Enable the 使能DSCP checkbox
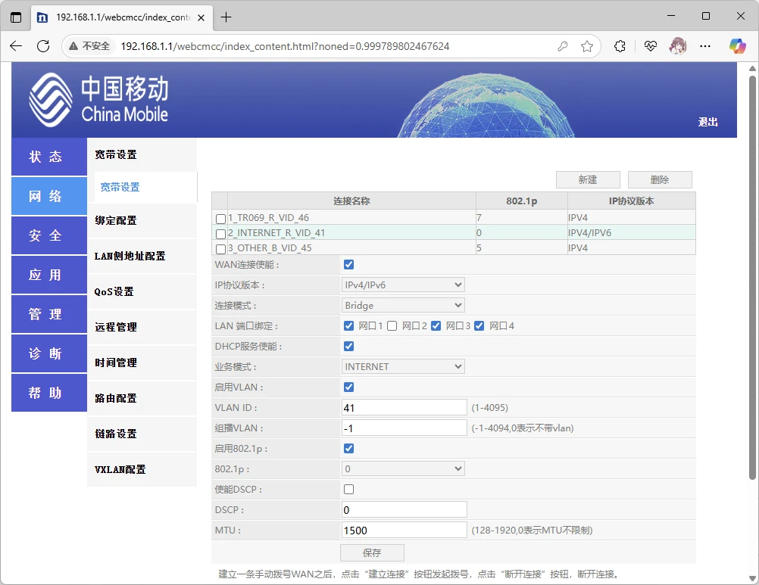Viewport: 759px width, 585px height. coord(348,490)
